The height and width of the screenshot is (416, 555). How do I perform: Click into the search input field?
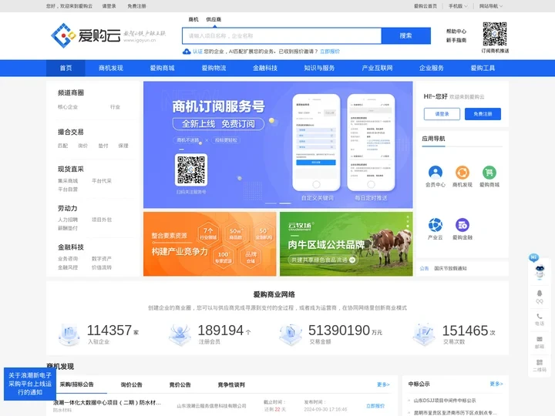point(282,35)
